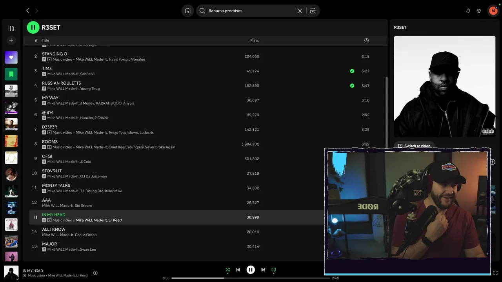Skip to previous track
Viewport: 502px width, 282px height.
coord(238,270)
